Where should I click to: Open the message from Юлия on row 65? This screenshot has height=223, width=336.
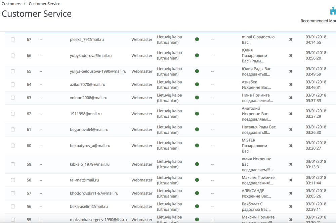[x=256, y=71]
